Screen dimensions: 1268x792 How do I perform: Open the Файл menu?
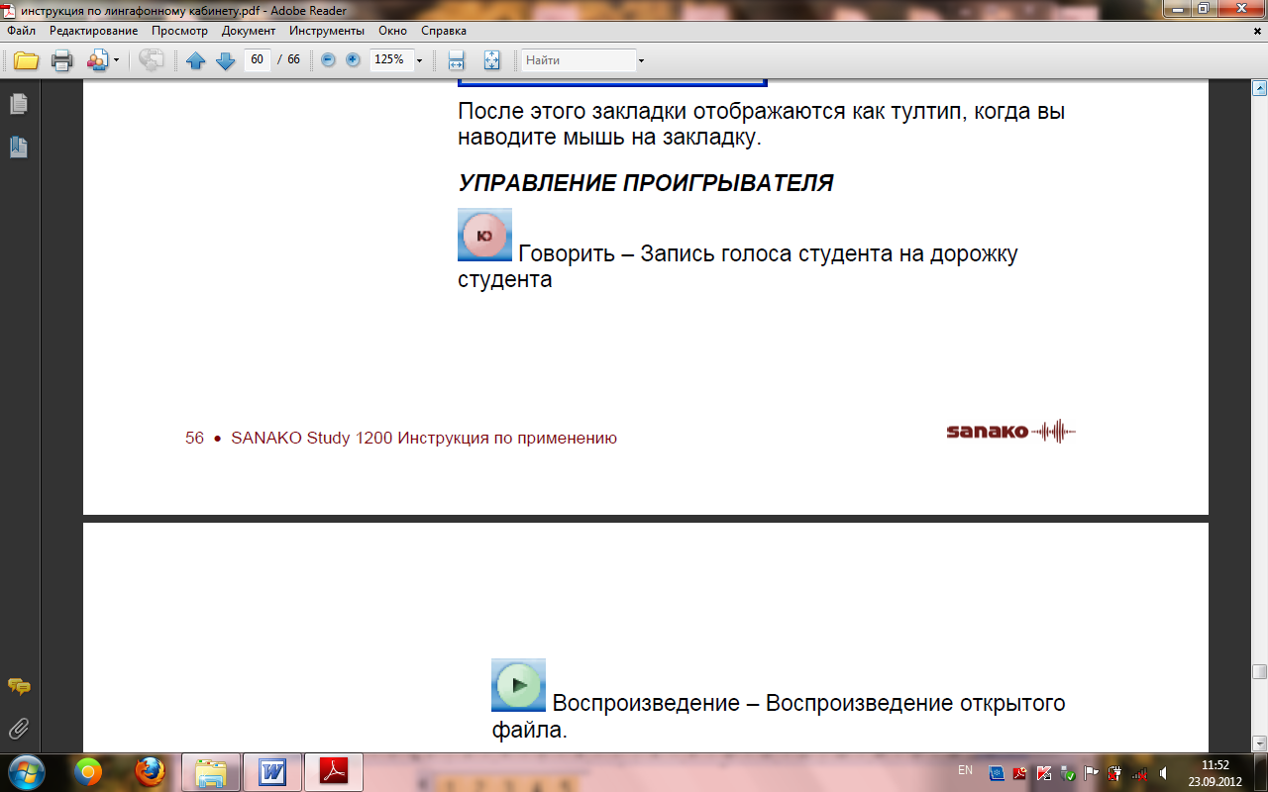click(x=21, y=31)
